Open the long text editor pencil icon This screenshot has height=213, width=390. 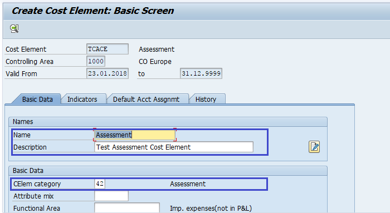point(314,147)
